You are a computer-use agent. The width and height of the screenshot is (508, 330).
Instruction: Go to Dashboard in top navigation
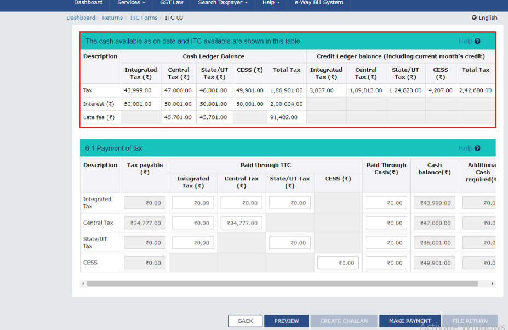click(x=88, y=3)
